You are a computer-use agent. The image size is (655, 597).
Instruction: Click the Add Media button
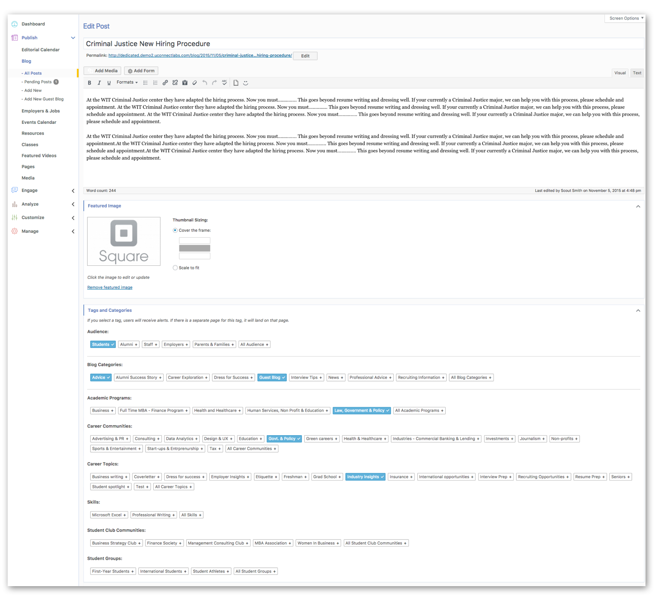pos(103,71)
